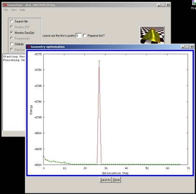The image size is (196, 194).
Task: Click the GaussSum pyramid logo image
Action: point(152,35)
